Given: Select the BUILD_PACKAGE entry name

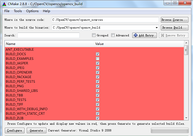Looking at the screenshot, I should 19,77.
